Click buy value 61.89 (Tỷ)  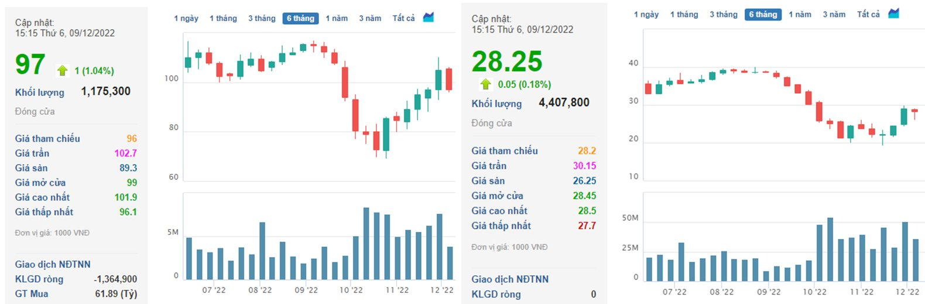tap(116, 294)
